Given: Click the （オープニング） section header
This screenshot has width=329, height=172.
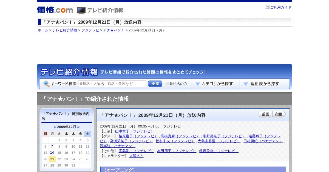Looking at the screenshot, I should pos(193,170).
